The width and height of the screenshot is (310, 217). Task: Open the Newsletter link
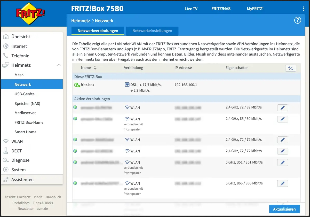point(26,208)
